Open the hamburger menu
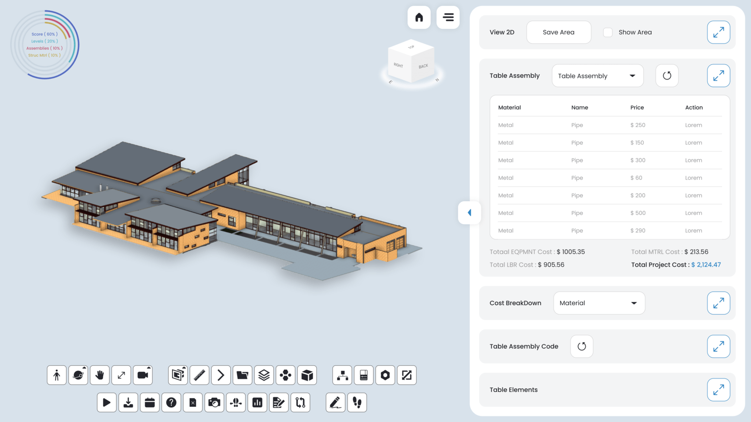This screenshot has height=422, width=751. 448,18
